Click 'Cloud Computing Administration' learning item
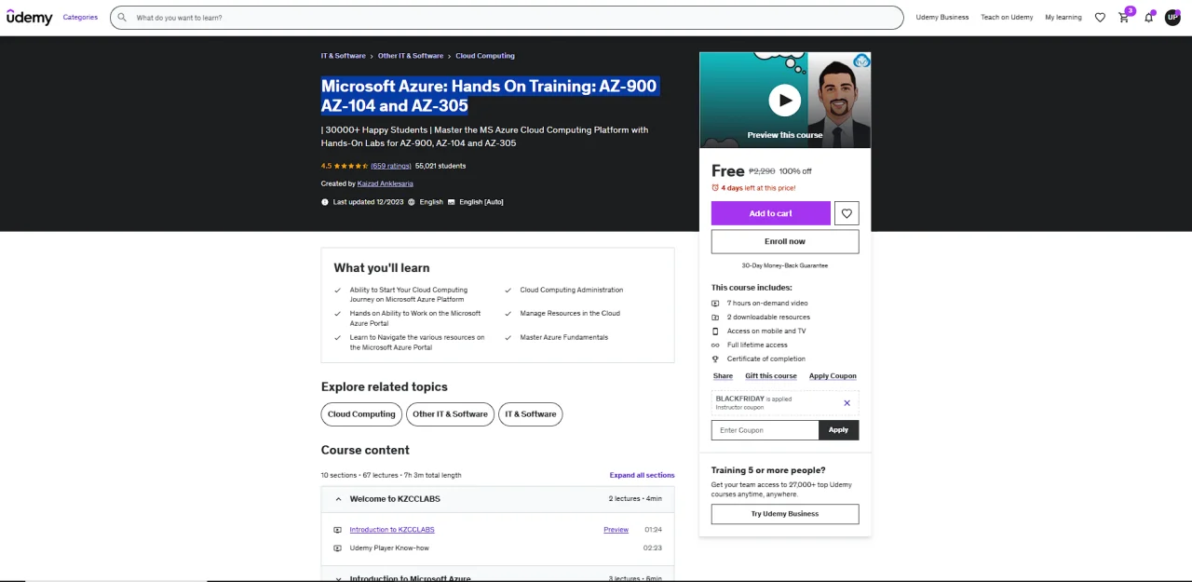The image size is (1192, 582). coord(572,290)
